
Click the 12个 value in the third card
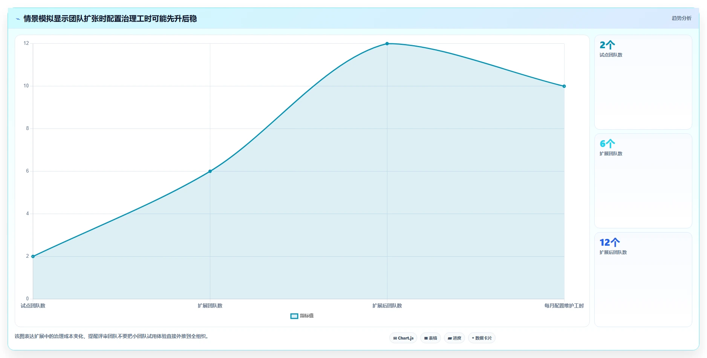click(610, 243)
